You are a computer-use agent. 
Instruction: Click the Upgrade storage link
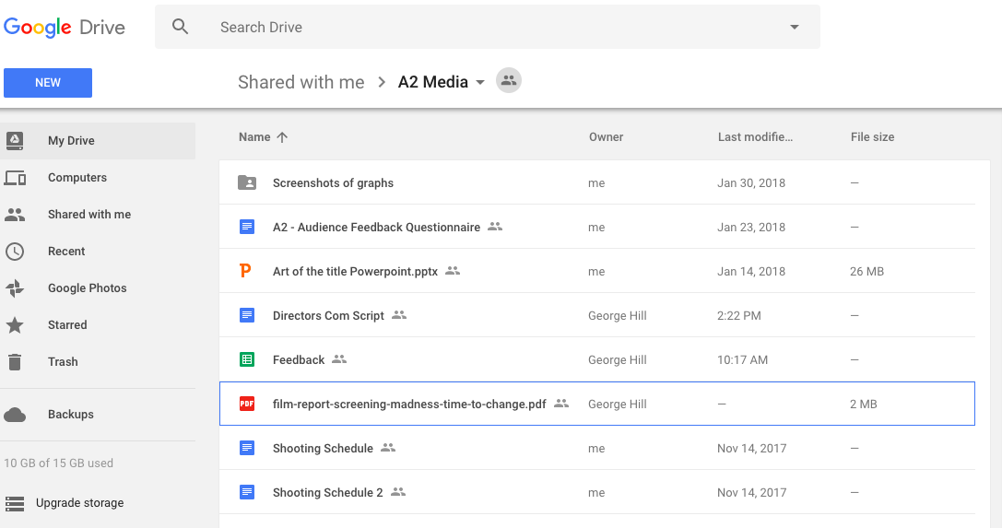[x=79, y=503]
